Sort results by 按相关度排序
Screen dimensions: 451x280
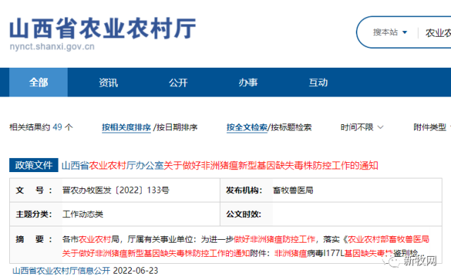click(126, 127)
